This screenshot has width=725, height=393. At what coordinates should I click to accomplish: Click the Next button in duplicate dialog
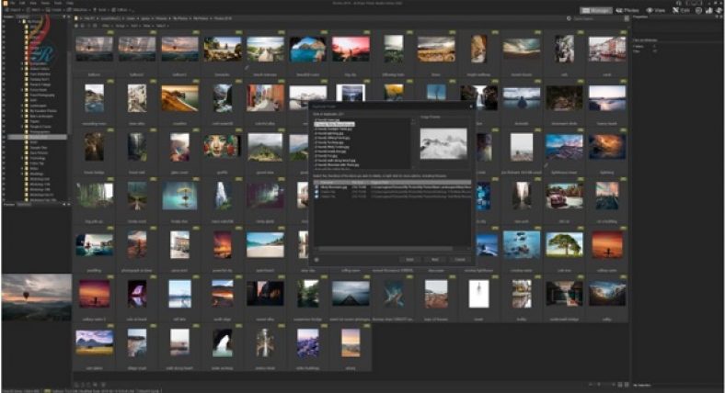click(x=435, y=259)
